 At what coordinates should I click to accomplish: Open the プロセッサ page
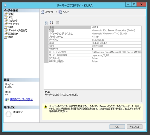pos(13,21)
